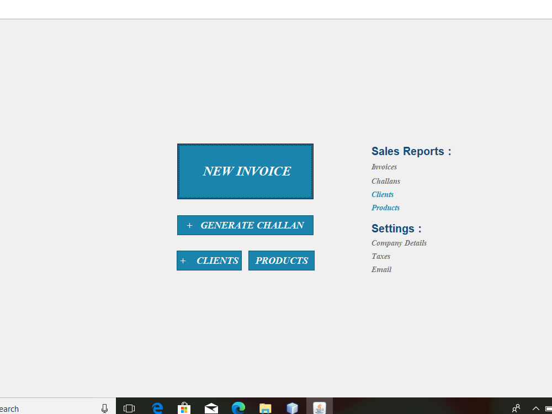
Task: Open the Products report link
Action: pos(385,208)
